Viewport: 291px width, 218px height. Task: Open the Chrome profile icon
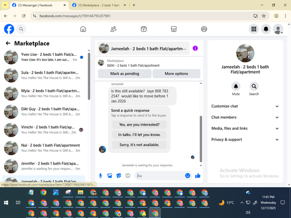(x=276, y=16)
